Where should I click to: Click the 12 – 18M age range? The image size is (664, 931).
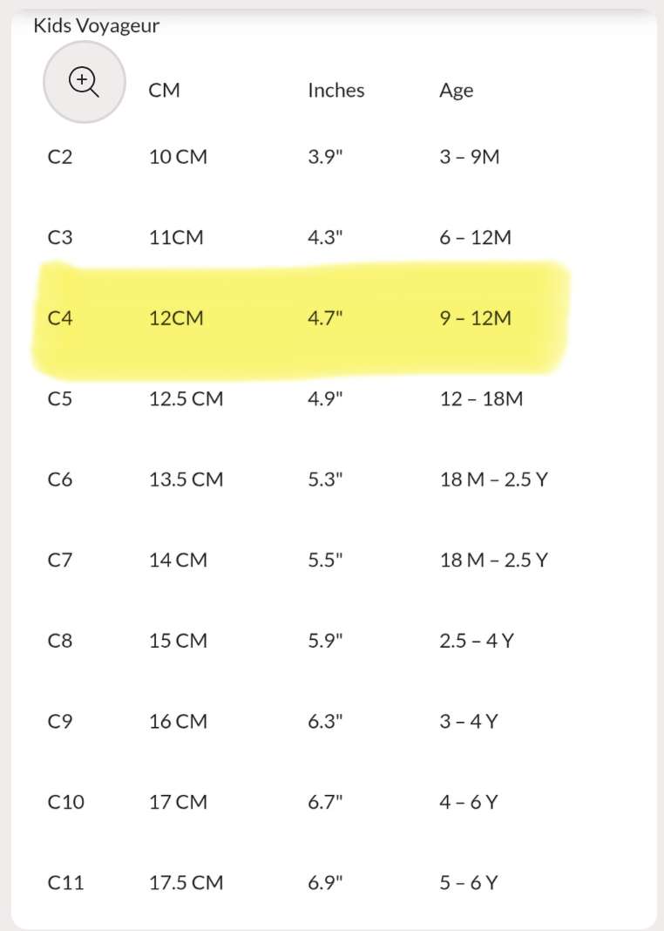(x=481, y=399)
